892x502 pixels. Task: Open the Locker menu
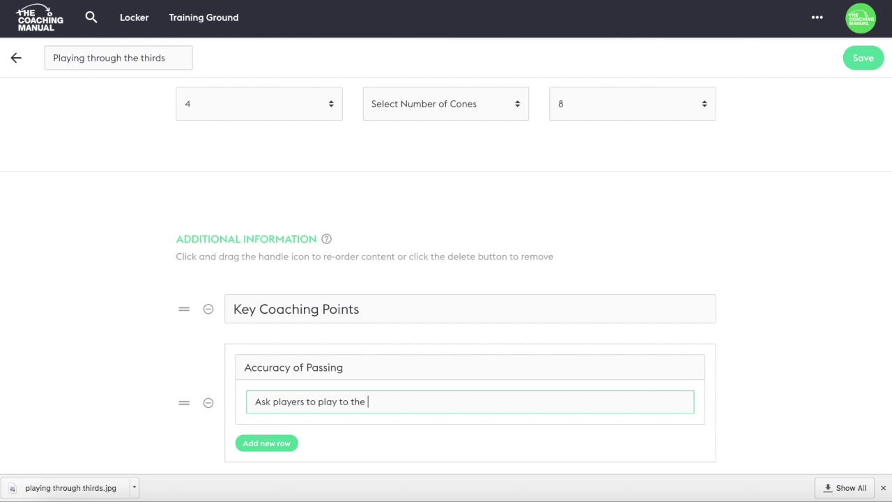pos(134,17)
